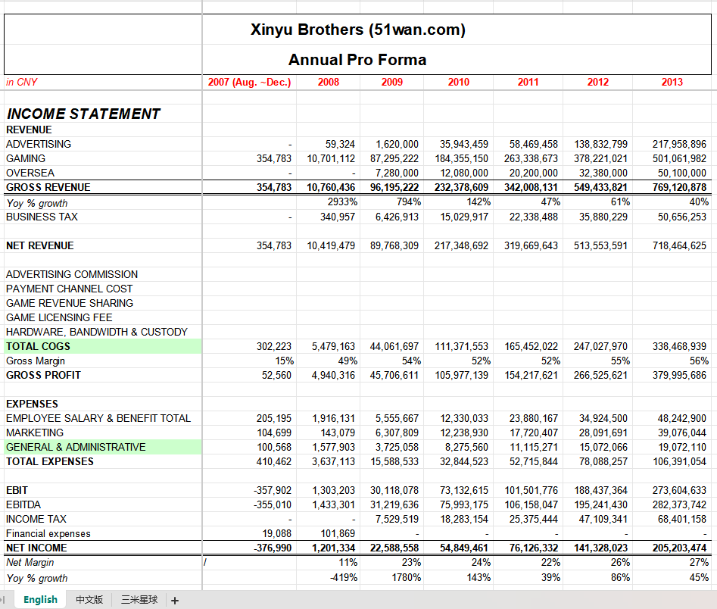Click the 2010 gross profit 105,977,139
The height and width of the screenshot is (609, 717).
tap(461, 375)
